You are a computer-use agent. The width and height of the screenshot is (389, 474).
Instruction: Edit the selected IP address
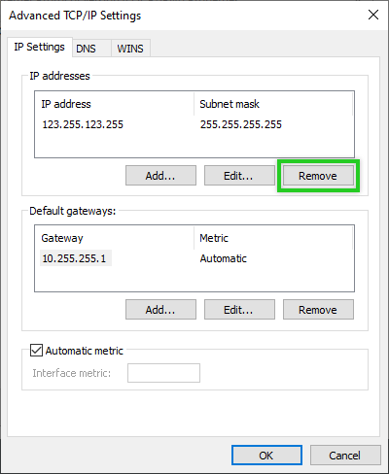click(x=239, y=176)
